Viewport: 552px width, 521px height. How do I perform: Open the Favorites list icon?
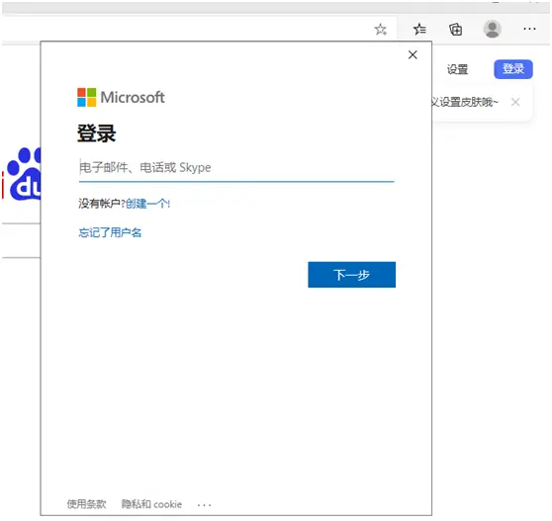419,30
